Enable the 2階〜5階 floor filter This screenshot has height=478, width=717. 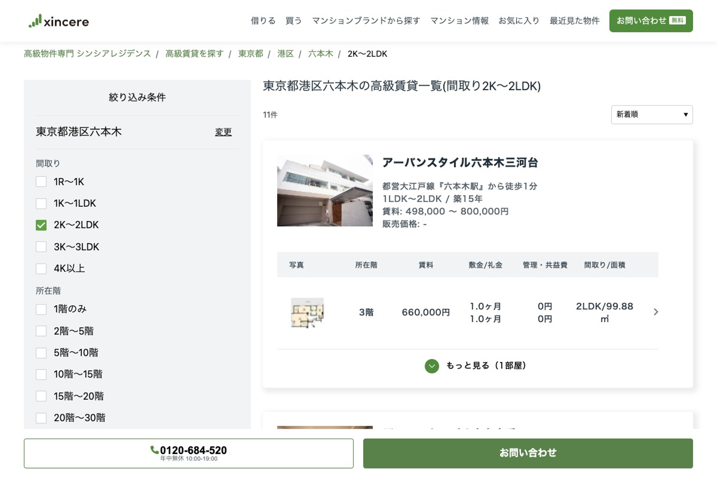point(41,331)
